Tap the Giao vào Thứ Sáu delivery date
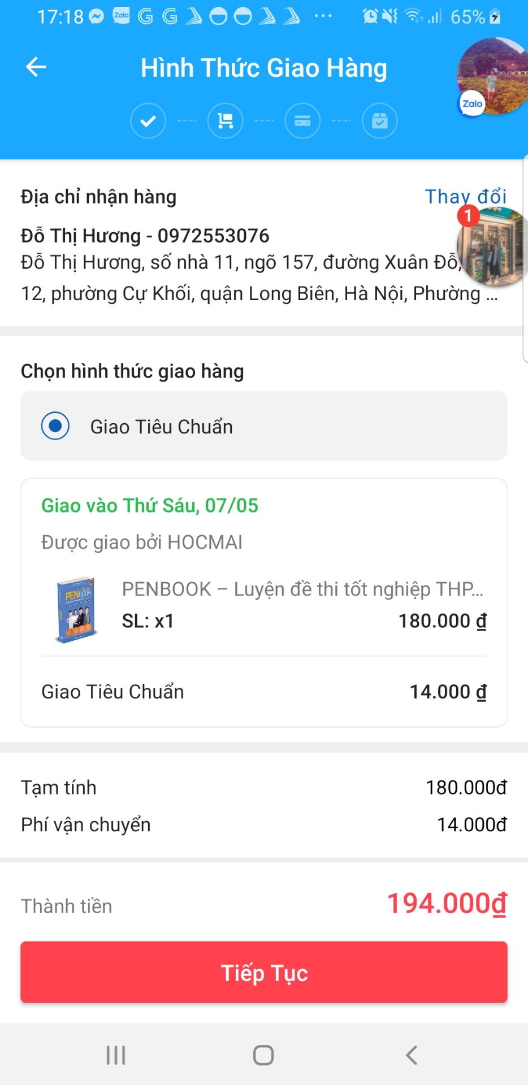The width and height of the screenshot is (528, 1085). click(x=150, y=505)
